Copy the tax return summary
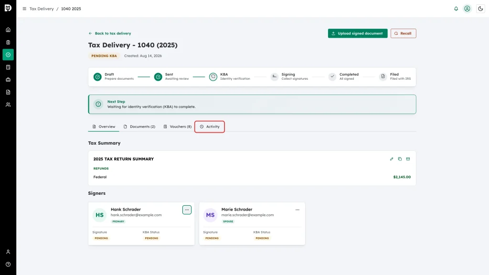This screenshot has height=275, width=489. [x=400, y=159]
